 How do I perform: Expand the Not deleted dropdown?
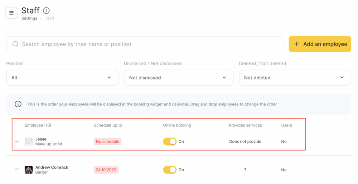(x=295, y=77)
